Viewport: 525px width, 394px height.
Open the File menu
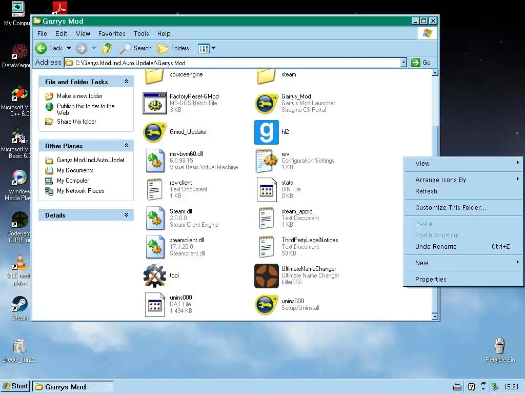pyautogui.click(x=42, y=33)
